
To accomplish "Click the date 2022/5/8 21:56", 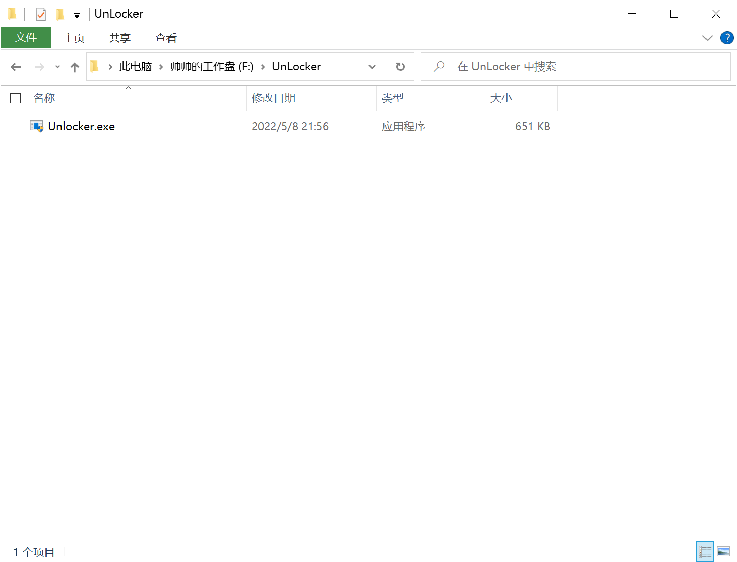I will (290, 127).
